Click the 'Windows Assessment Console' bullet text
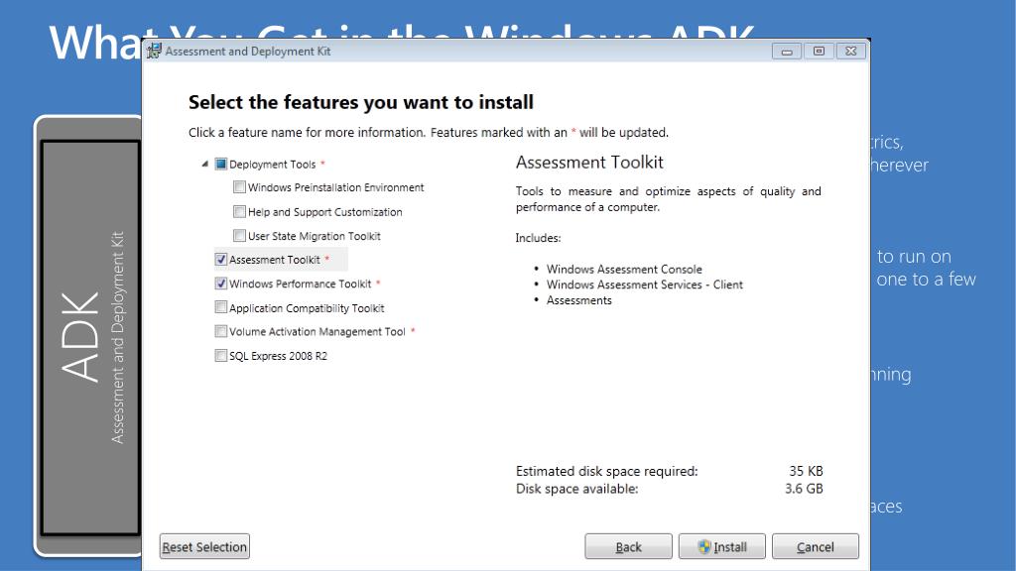 [x=624, y=270]
